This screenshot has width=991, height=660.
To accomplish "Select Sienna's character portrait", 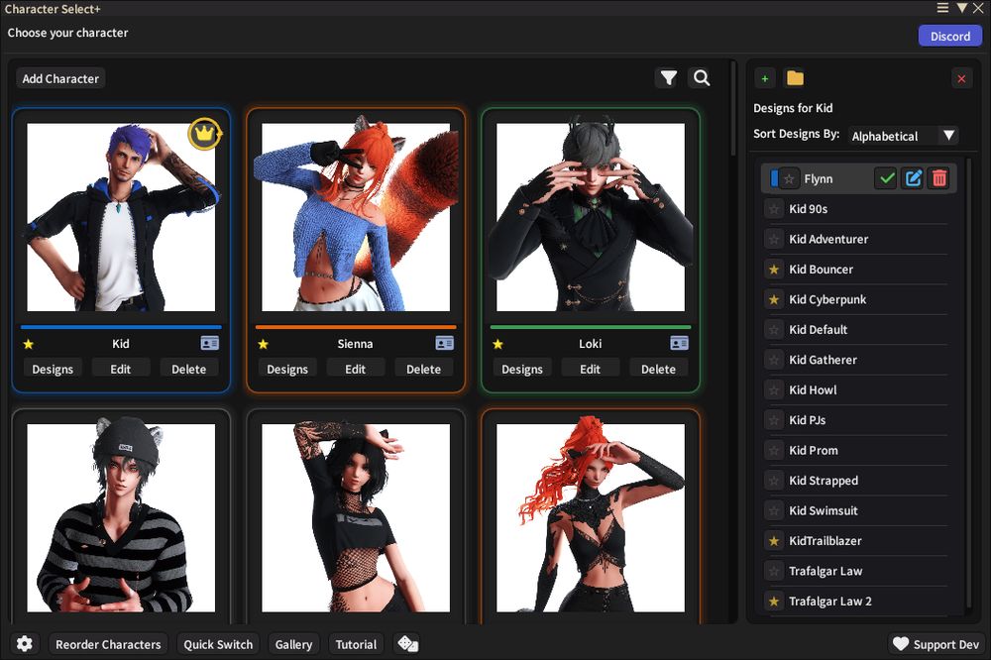I will [356, 217].
